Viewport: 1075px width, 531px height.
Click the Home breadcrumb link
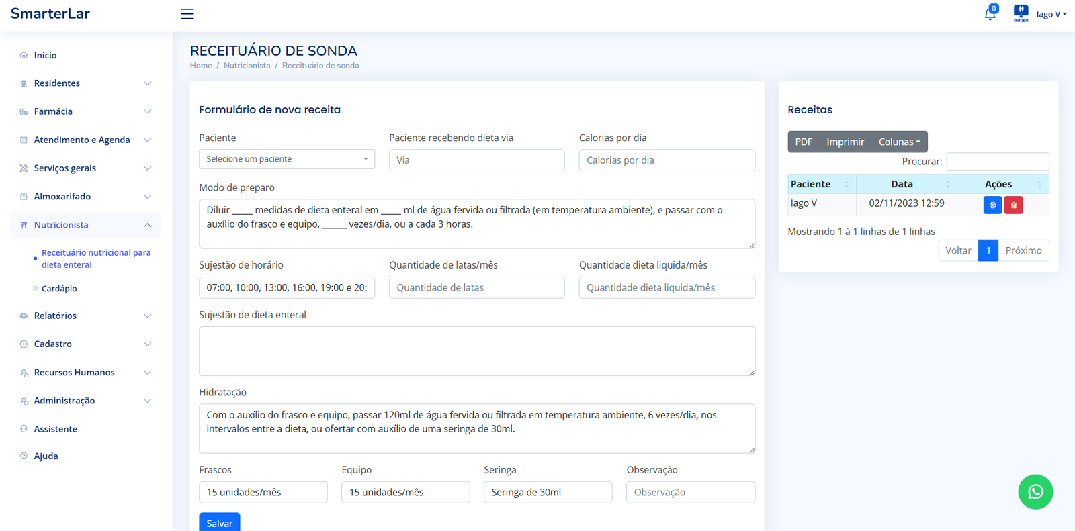coord(201,66)
